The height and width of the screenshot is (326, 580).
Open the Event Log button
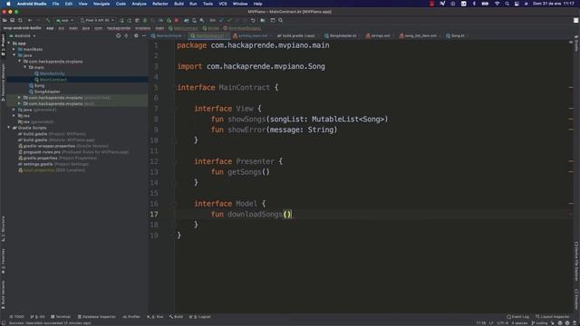click(517, 317)
